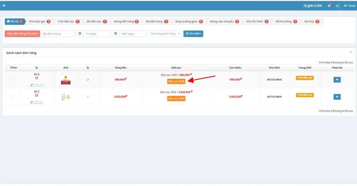The height and width of the screenshot is (186, 357).
Task: View order AI-2 details eye icon
Action: click(337, 97)
